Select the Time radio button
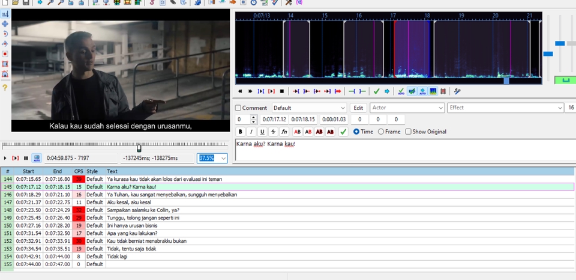Viewport: 576px width, 280px height. pos(356,132)
